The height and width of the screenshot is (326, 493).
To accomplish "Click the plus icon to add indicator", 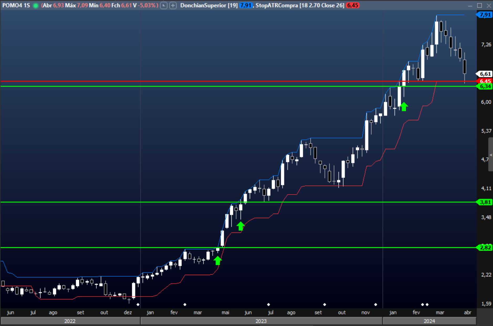I will click(173, 6).
